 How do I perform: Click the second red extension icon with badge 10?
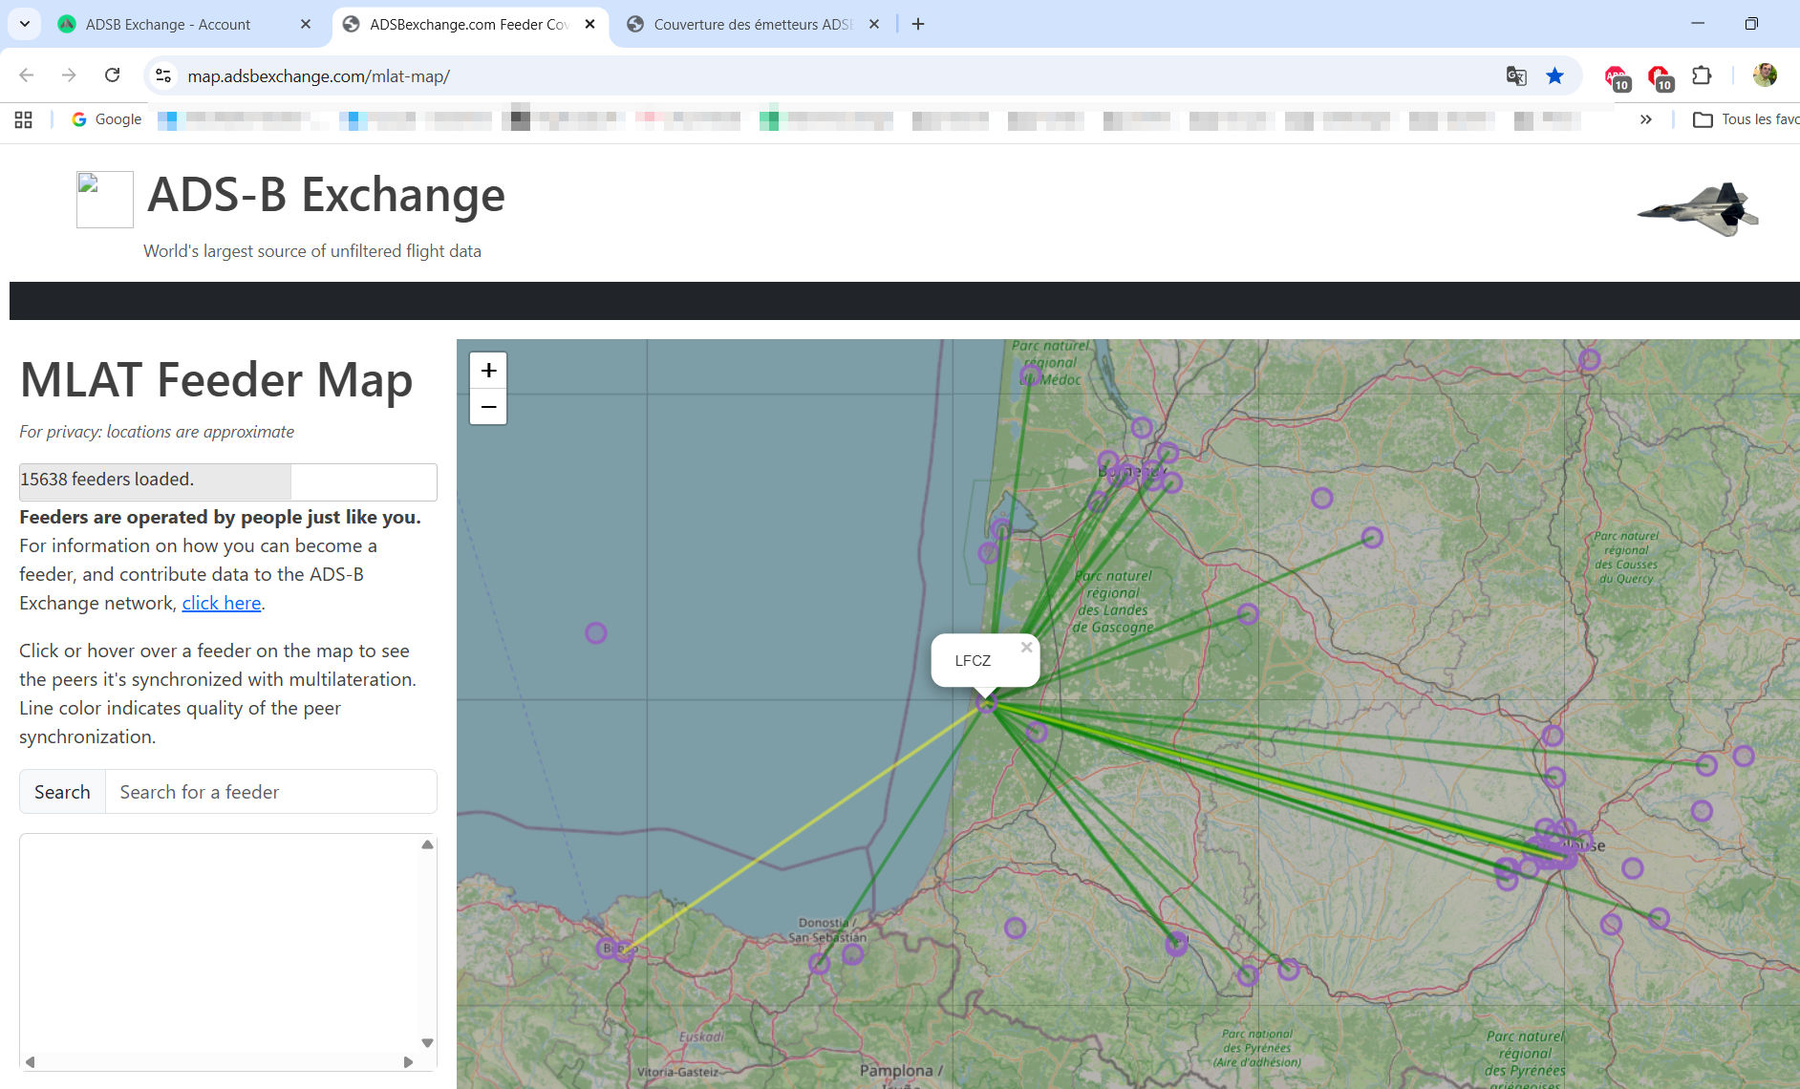click(1659, 76)
